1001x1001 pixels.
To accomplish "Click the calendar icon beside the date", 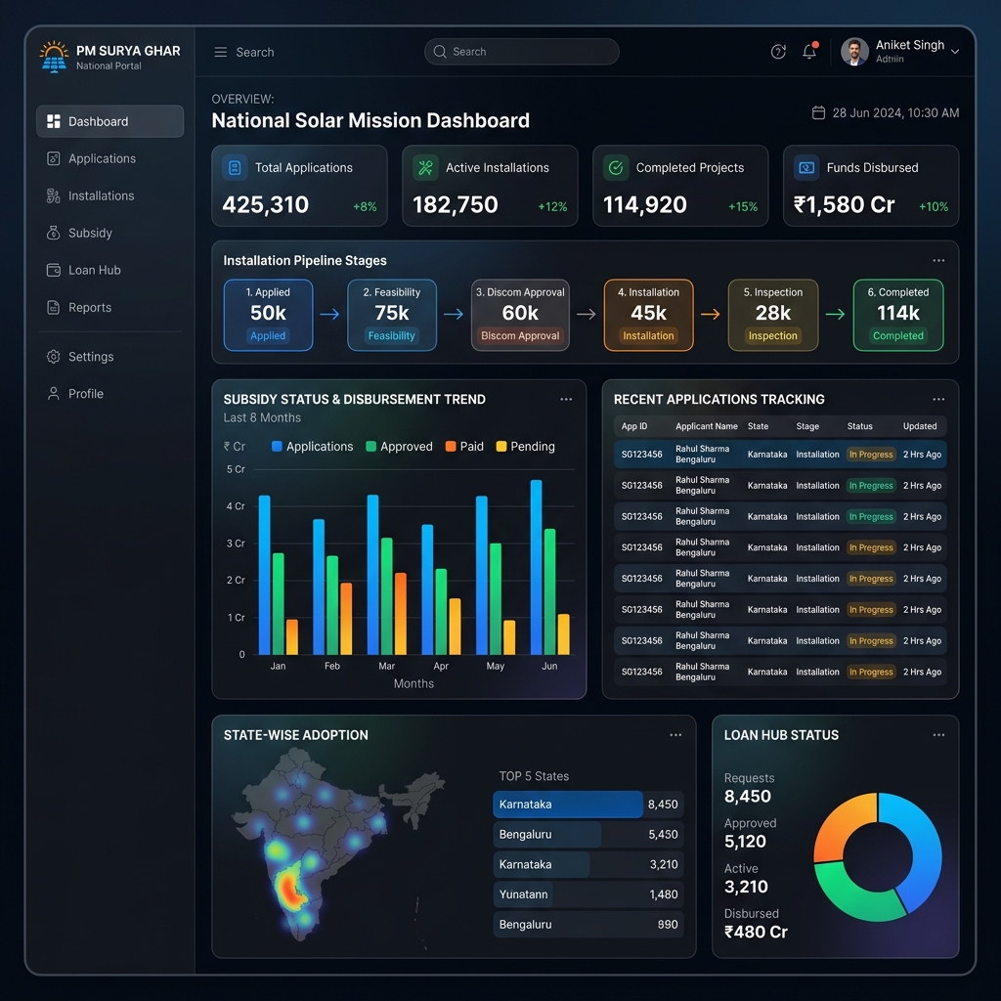I will click(818, 113).
